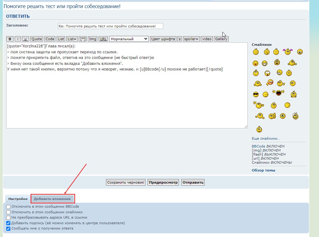Toggle bold formatting with the B button
Viewport: 319px width, 237px height.
coord(10,39)
